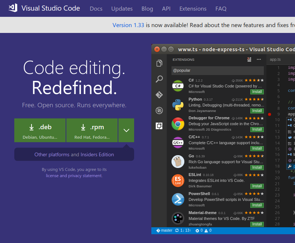Open the license link
This screenshot has height=243, width=295.
tap(52, 176)
